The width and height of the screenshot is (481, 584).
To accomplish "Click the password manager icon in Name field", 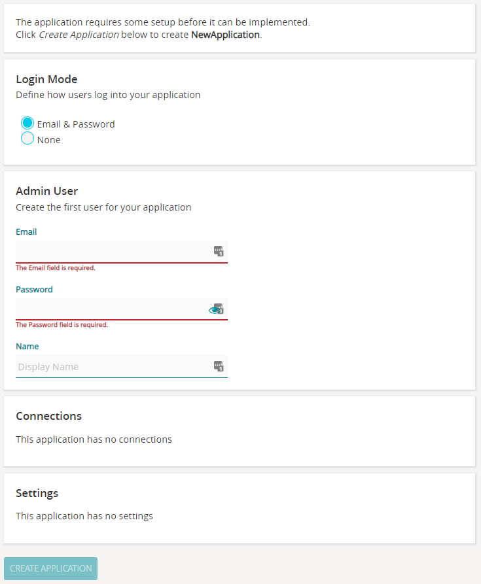I will (x=219, y=366).
